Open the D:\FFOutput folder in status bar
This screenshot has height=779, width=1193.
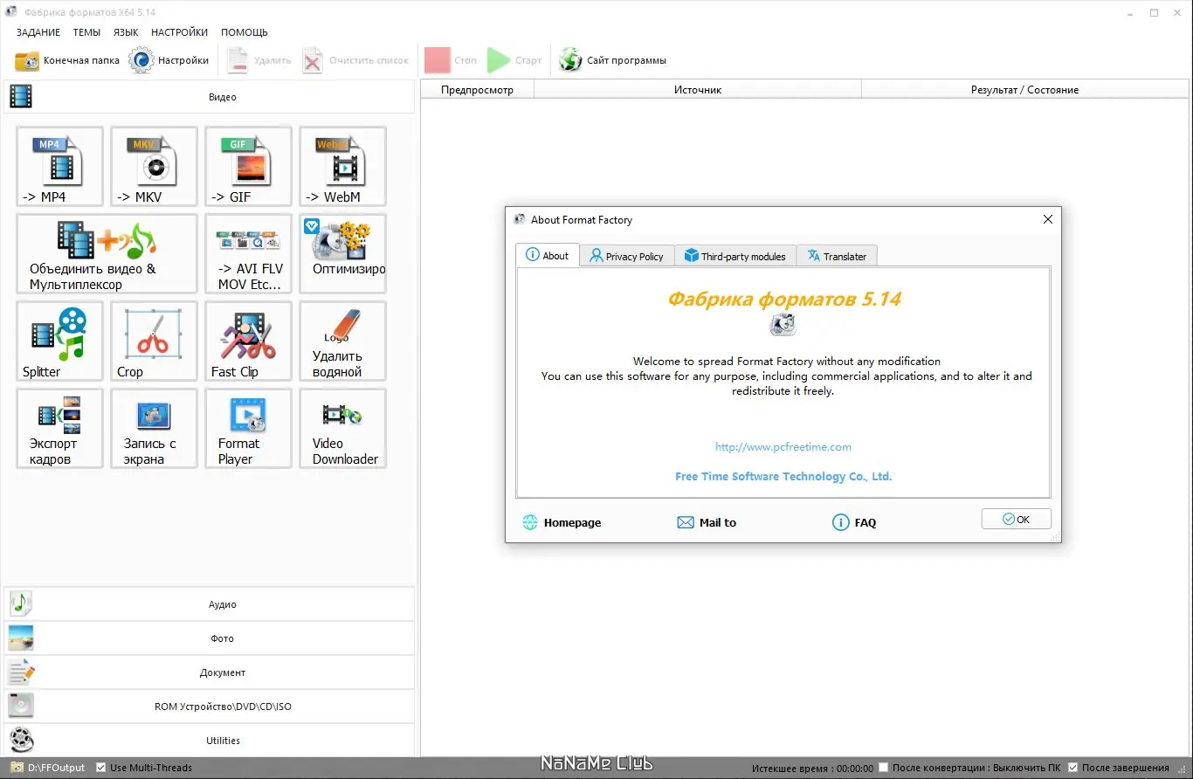click(x=48, y=768)
